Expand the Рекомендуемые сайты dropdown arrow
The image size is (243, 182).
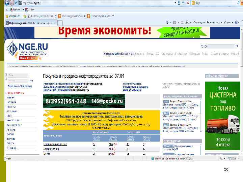point(84,16)
